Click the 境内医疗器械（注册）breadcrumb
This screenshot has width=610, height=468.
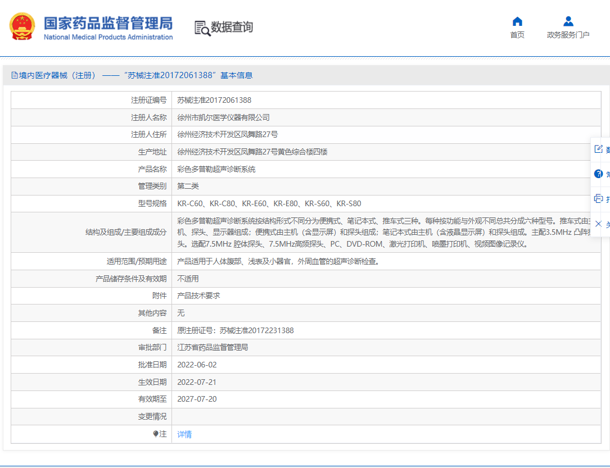click(51, 75)
